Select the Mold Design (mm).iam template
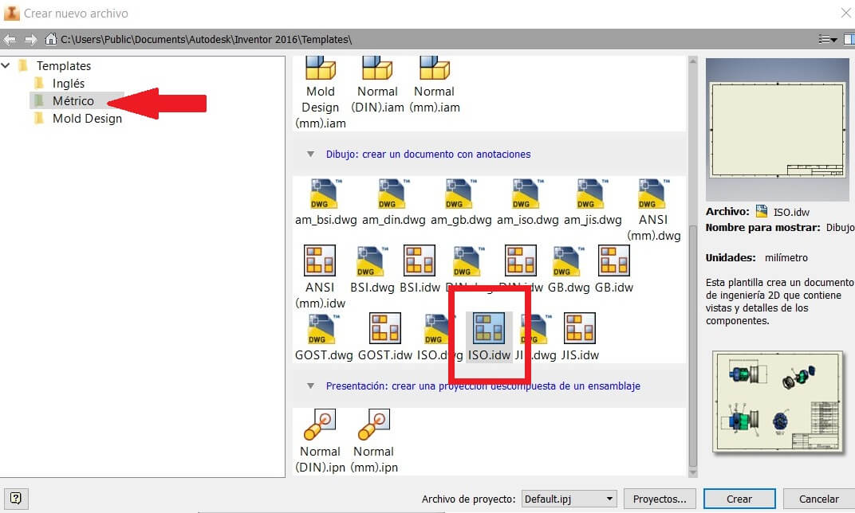The height and width of the screenshot is (513, 855). tap(320, 92)
